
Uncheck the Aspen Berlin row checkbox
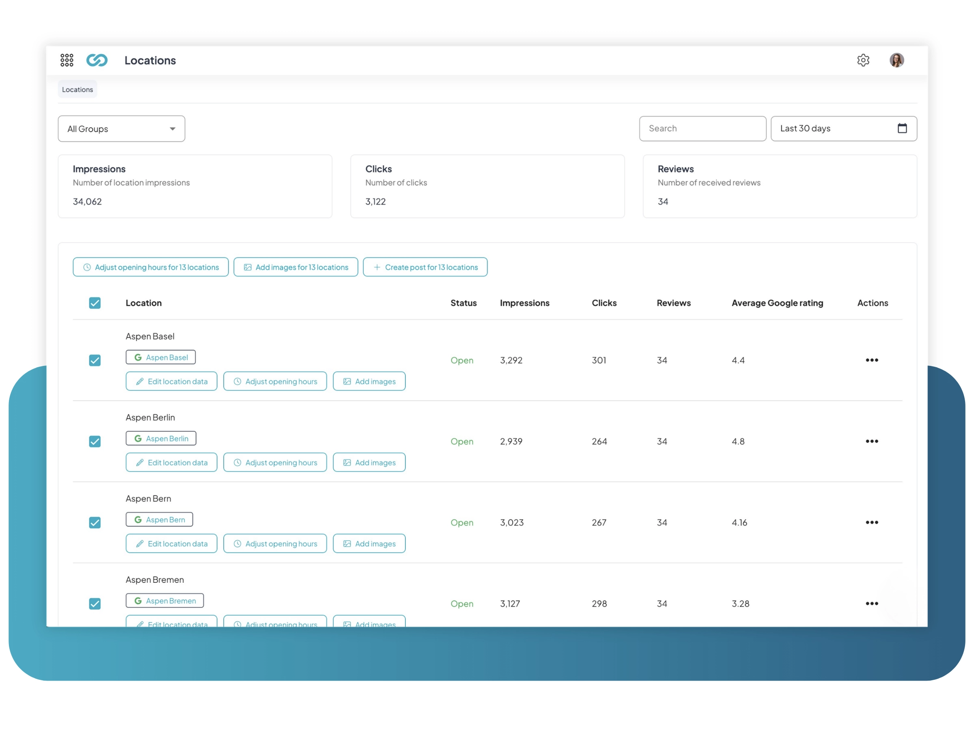[x=95, y=441]
